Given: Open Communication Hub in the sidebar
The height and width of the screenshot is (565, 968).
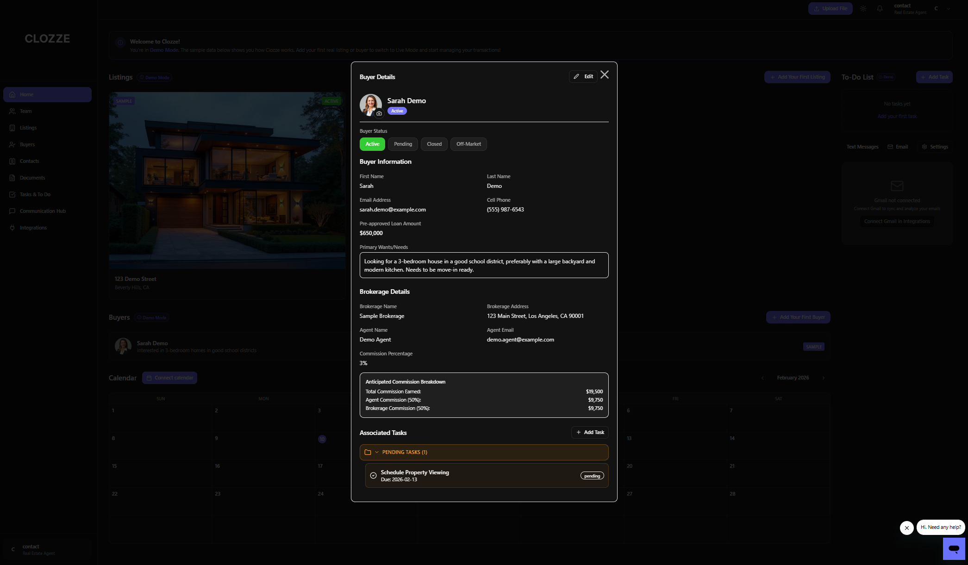Looking at the screenshot, I should coord(43,211).
